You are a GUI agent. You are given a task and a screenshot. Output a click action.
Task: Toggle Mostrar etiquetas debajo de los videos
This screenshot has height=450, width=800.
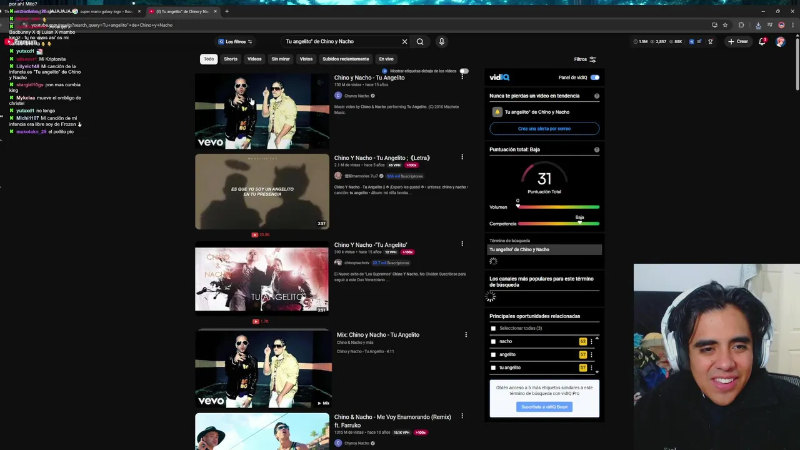[x=464, y=71]
